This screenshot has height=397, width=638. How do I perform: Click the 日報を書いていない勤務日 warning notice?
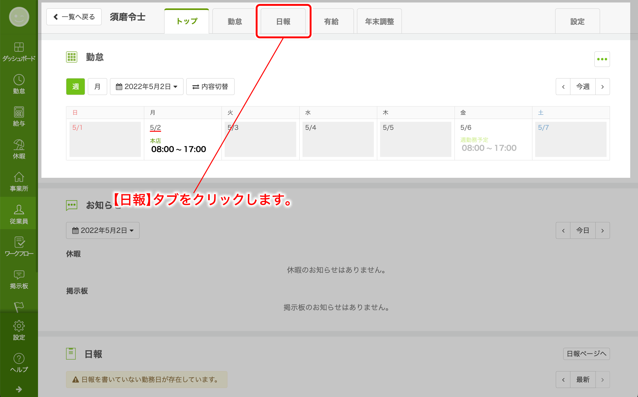[x=146, y=380]
